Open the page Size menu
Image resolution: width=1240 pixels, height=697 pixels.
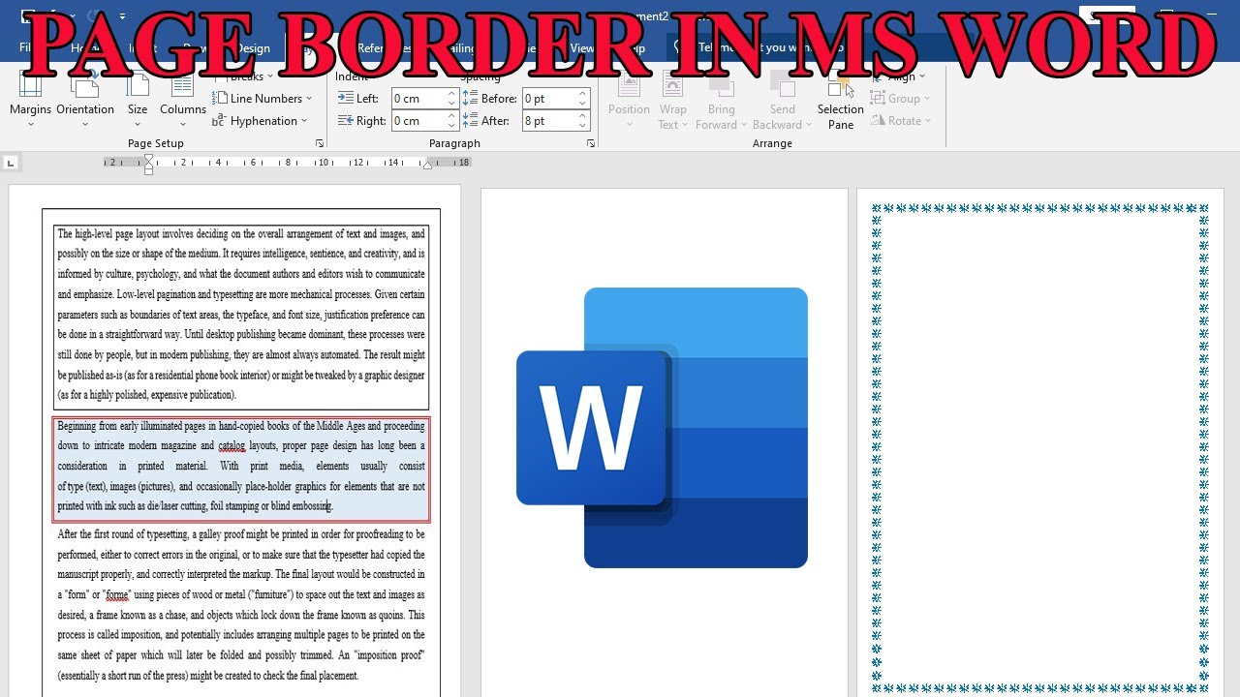tap(138, 101)
